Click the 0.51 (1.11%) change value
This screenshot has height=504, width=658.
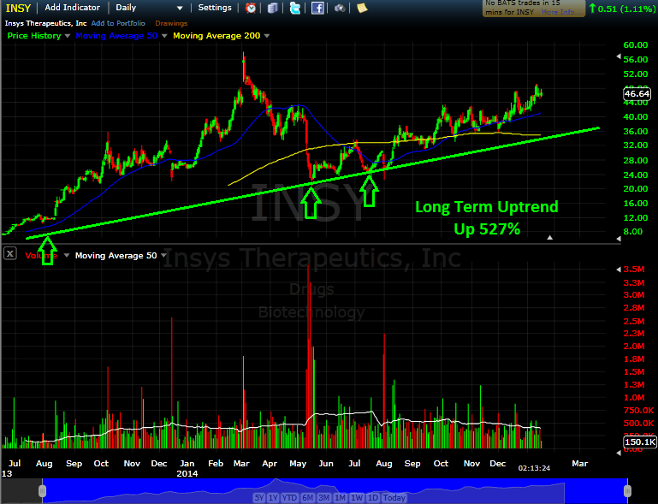625,9
